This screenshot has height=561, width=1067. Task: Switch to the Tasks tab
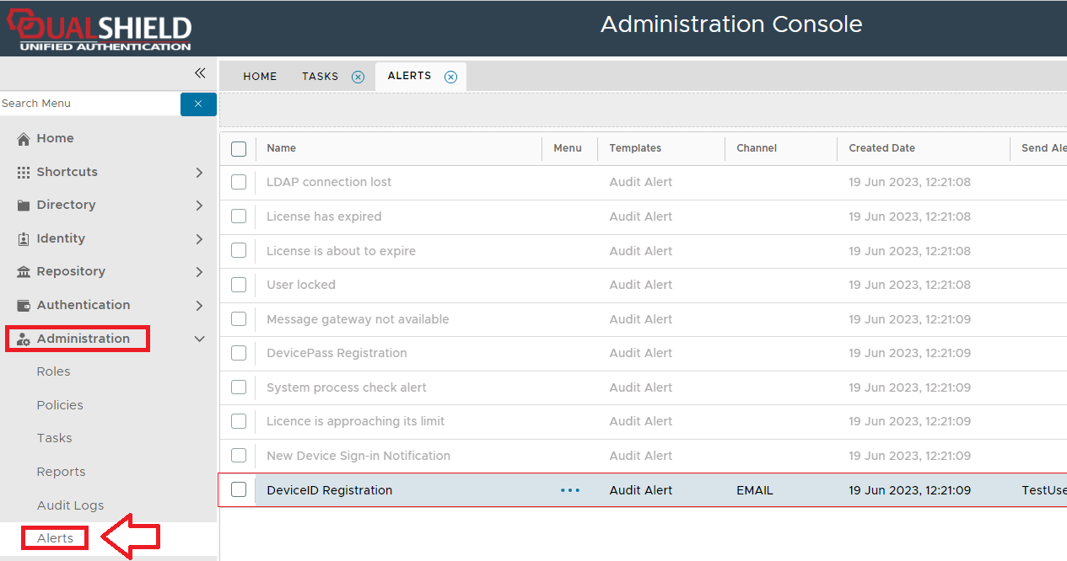pos(320,77)
